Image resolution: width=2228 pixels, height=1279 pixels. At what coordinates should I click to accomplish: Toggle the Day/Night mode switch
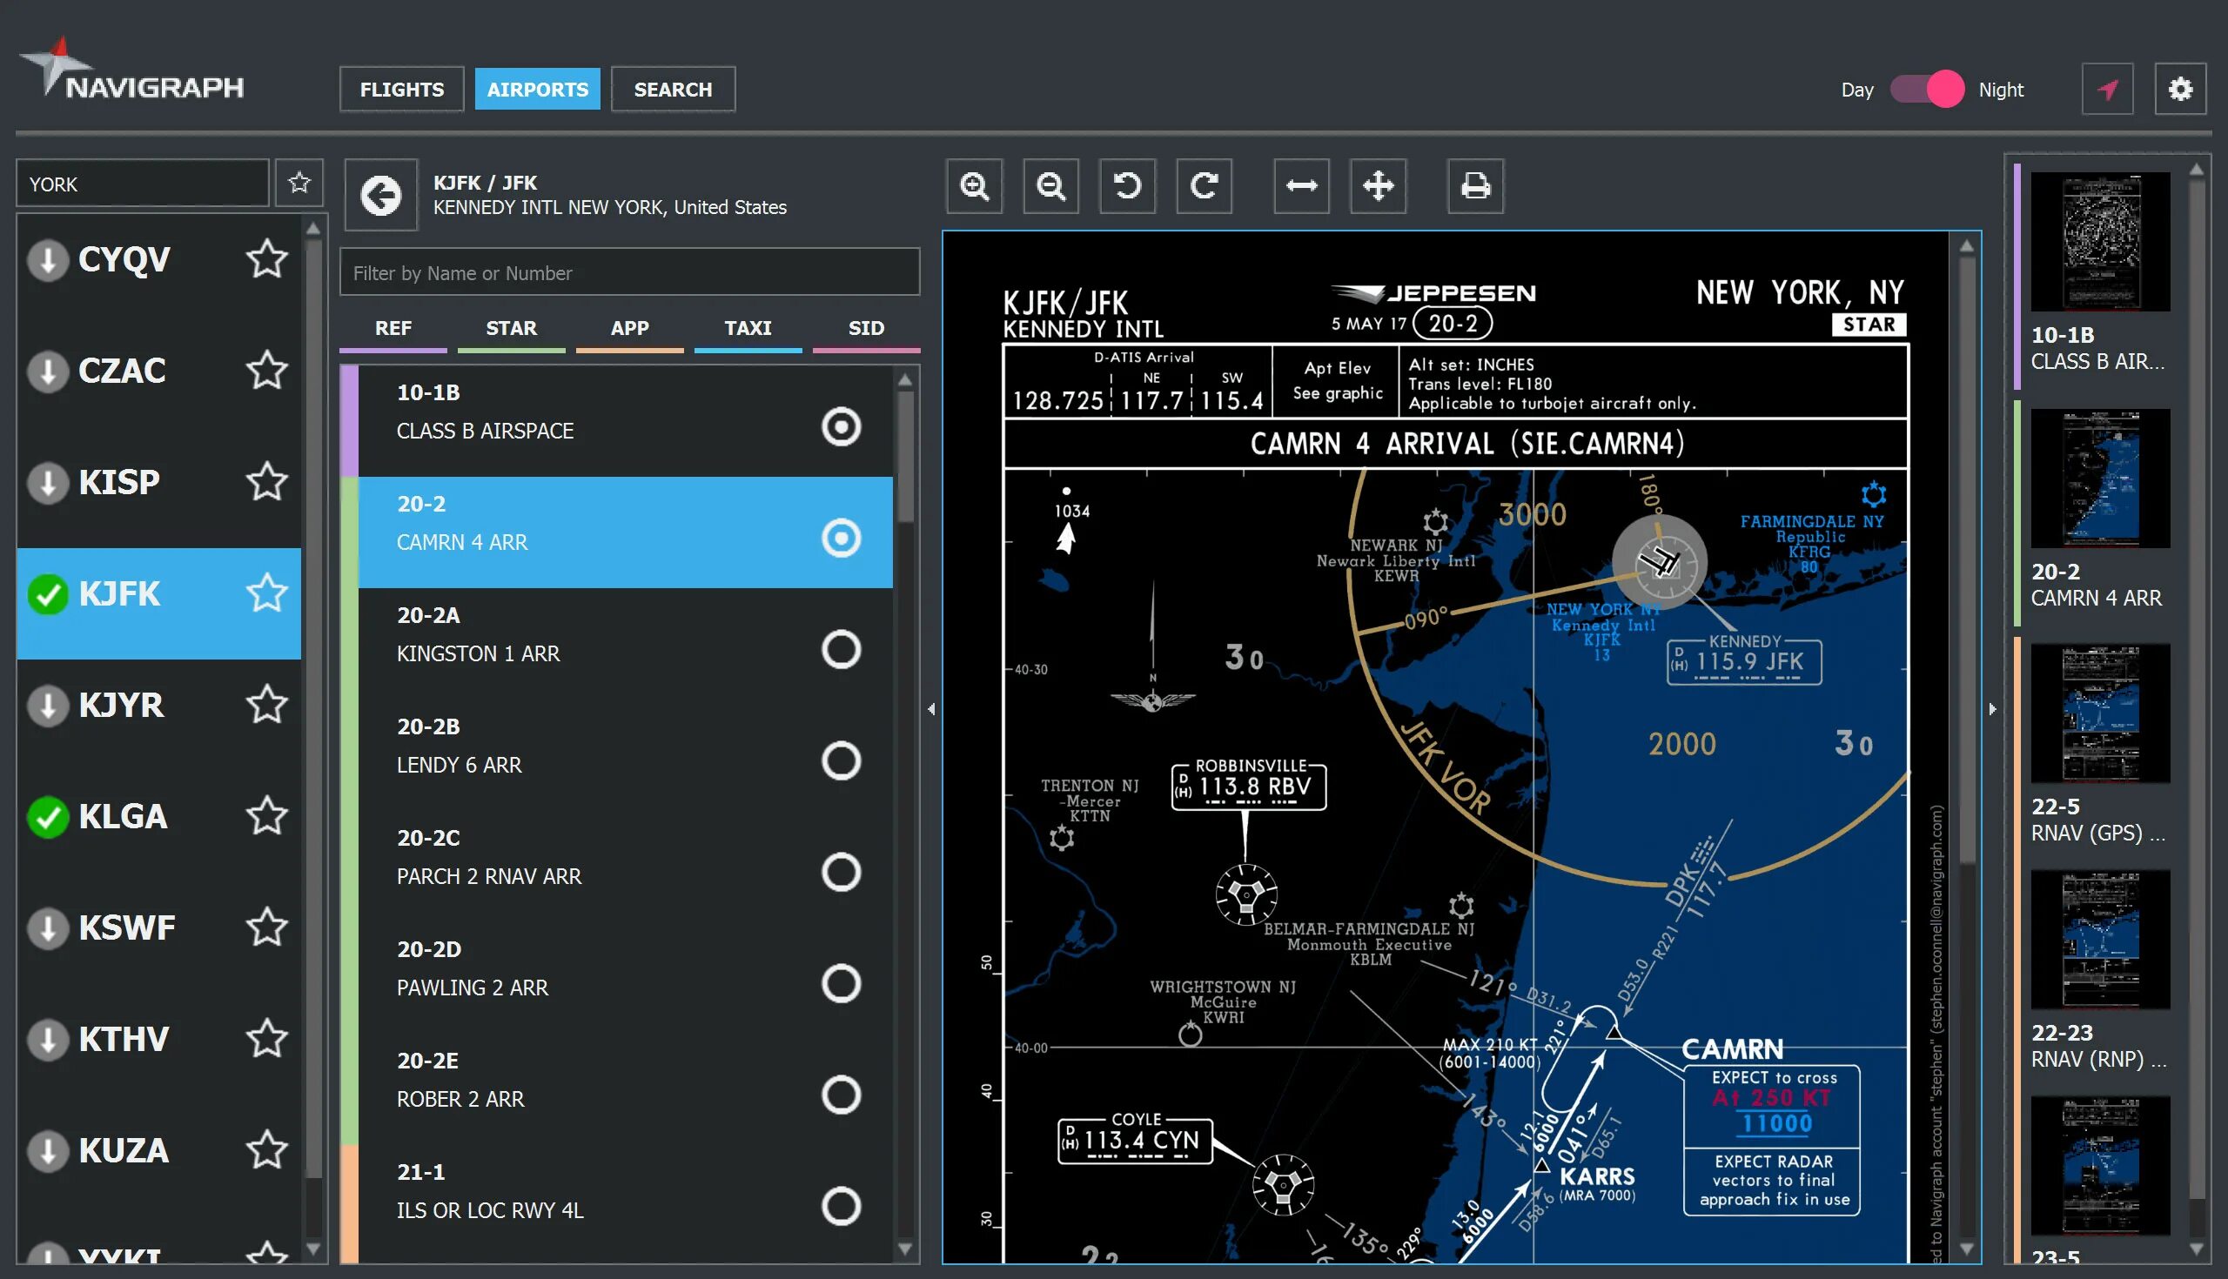pos(1927,90)
